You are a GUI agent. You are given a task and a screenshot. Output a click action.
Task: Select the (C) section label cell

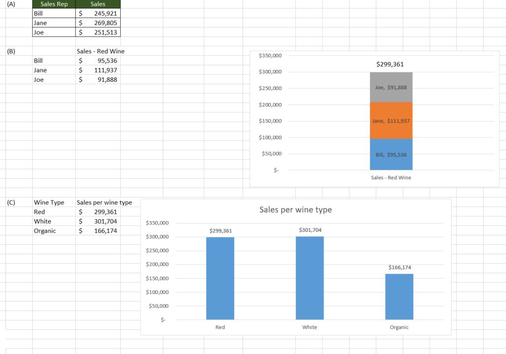(11, 202)
